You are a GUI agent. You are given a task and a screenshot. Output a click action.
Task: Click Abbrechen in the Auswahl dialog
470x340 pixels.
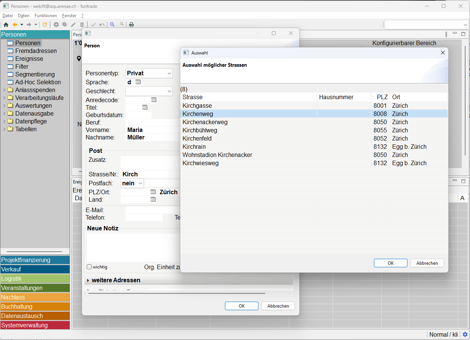427,263
